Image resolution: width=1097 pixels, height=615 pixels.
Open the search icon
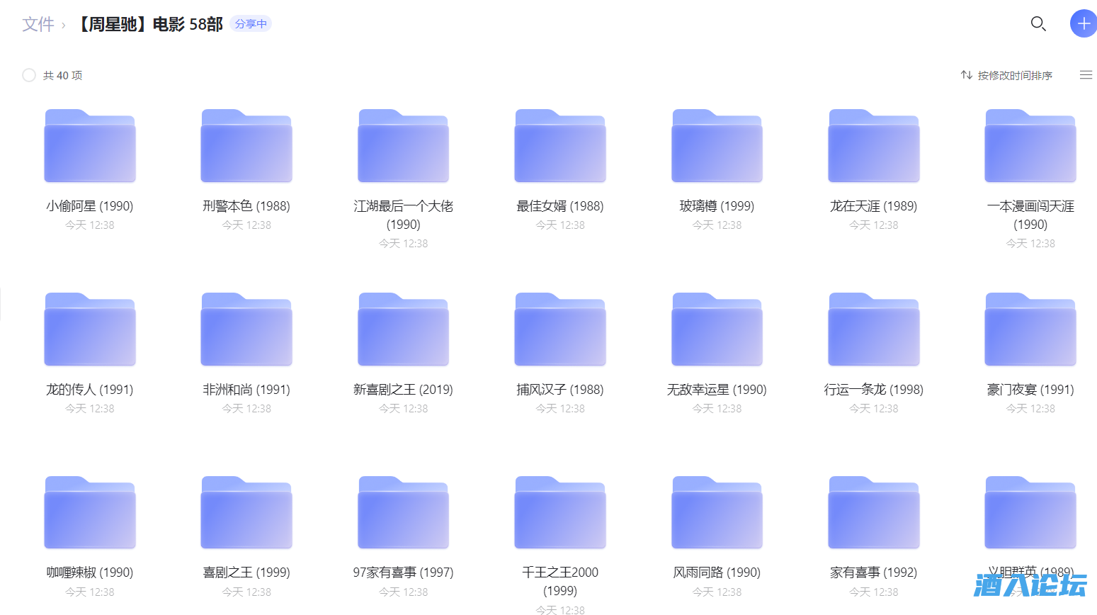click(x=1038, y=23)
